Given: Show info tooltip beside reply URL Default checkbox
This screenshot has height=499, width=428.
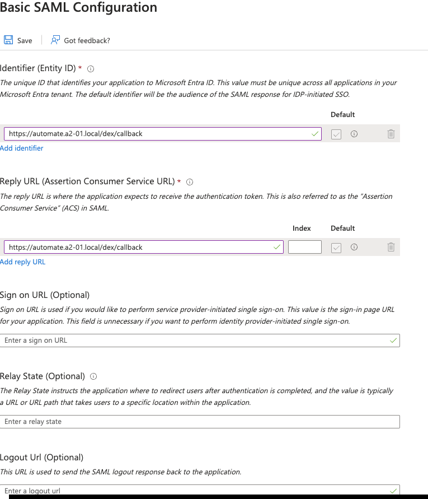Looking at the screenshot, I should click(354, 247).
